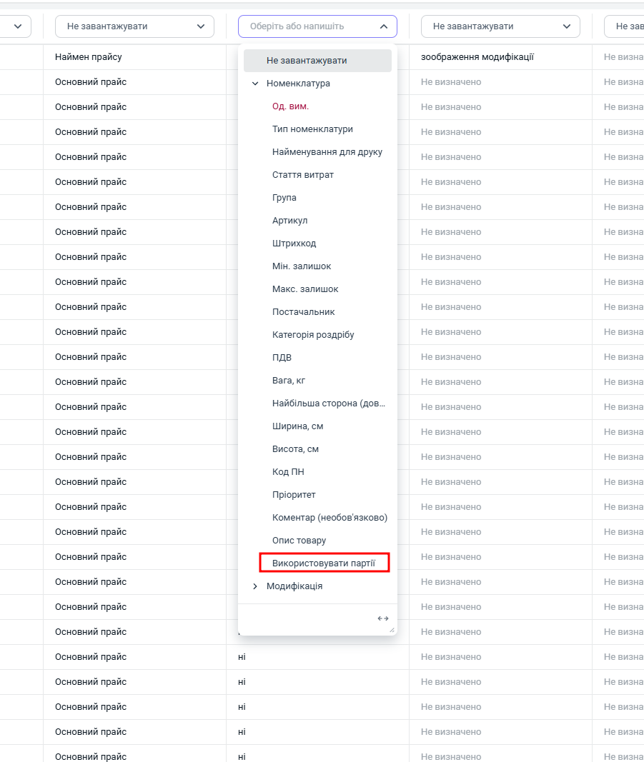Viewport: 644px width, 762px height.
Task: Close the open dropdown using its up chevron
Action: click(x=384, y=26)
